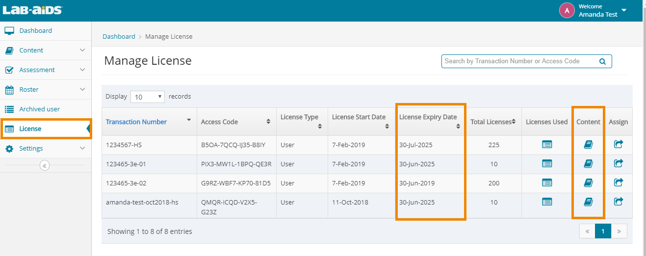The width and height of the screenshot is (646, 256).
Task: Select License in the sidebar
Action: 30,129
